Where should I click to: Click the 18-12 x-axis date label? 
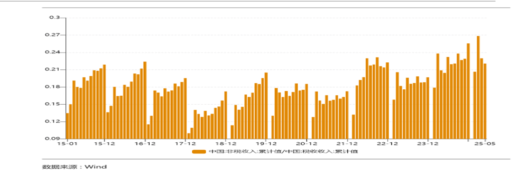226,144
